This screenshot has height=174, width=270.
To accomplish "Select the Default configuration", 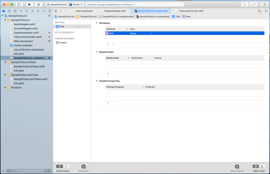I will pos(63,43).
